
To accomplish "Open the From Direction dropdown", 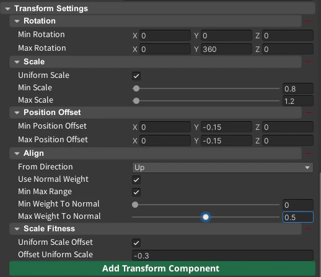I will pyautogui.click(x=222, y=168).
